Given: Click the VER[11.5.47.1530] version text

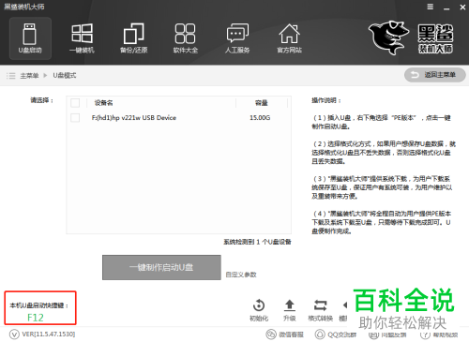Looking at the screenshot, I should [49, 335].
